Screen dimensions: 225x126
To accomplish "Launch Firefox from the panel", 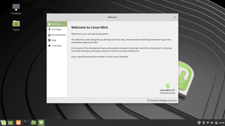I will point(18,123).
